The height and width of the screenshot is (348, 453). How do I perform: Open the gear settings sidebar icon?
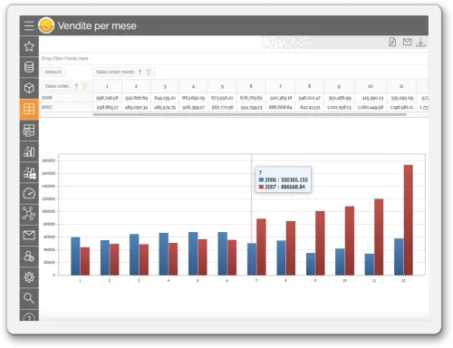29,277
